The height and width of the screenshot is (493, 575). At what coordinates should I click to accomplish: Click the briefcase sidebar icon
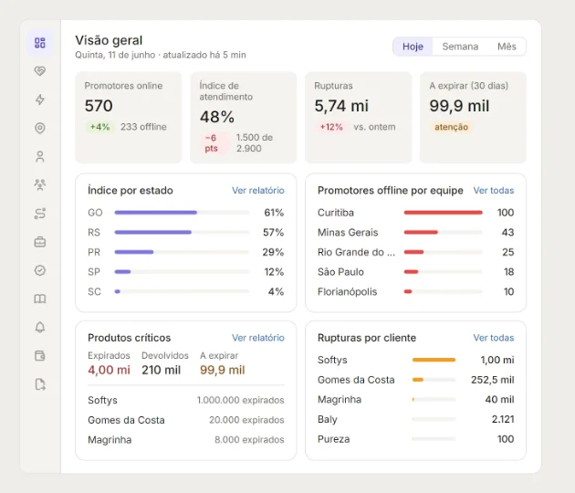click(40, 242)
